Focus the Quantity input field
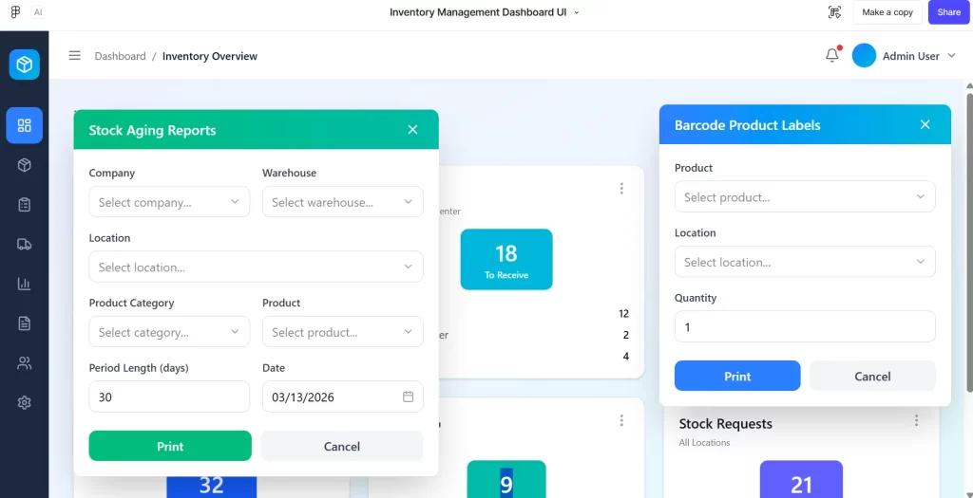Image resolution: width=973 pixels, height=498 pixels. 805,326
